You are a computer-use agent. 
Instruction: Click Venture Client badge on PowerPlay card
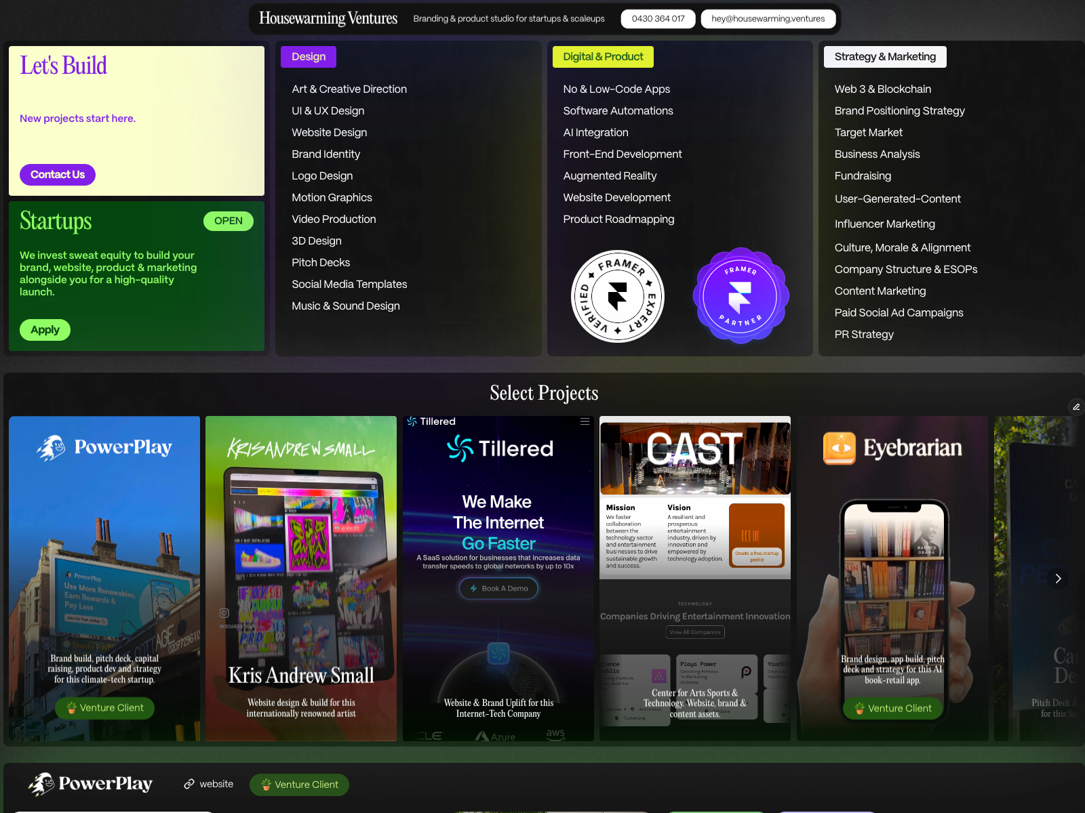tap(104, 708)
